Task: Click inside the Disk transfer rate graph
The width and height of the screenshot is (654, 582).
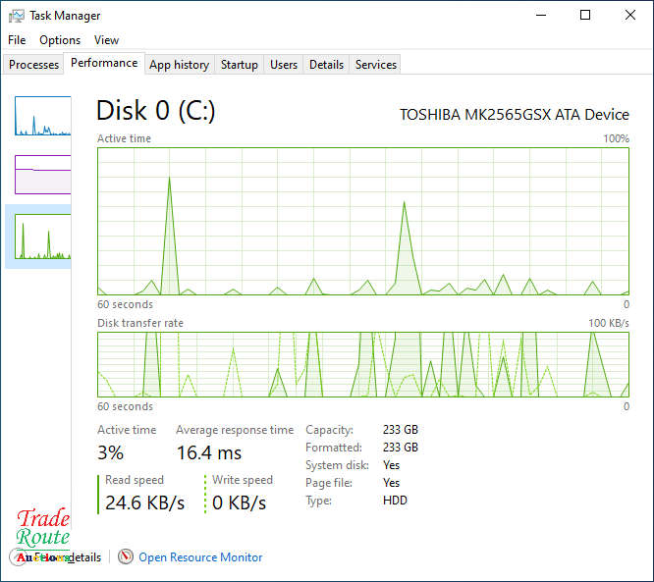Action: coord(363,364)
